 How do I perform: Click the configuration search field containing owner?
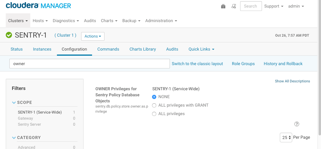click(x=90, y=64)
